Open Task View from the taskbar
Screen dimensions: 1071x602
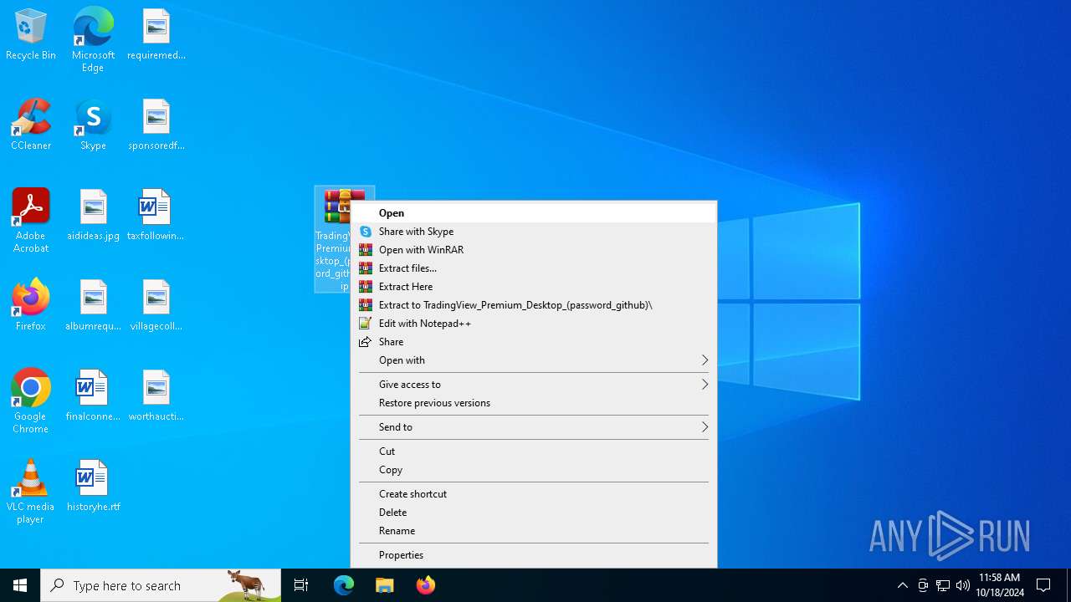[301, 585]
